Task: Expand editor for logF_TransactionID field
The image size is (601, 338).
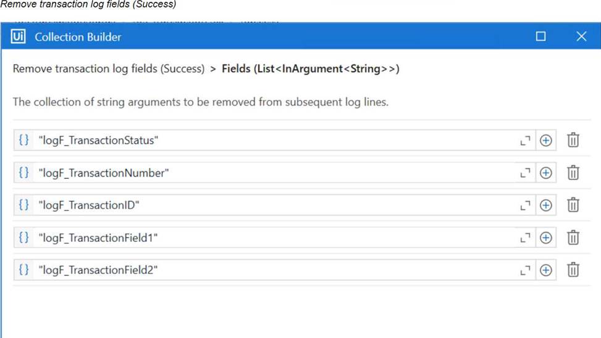Action: (525, 206)
